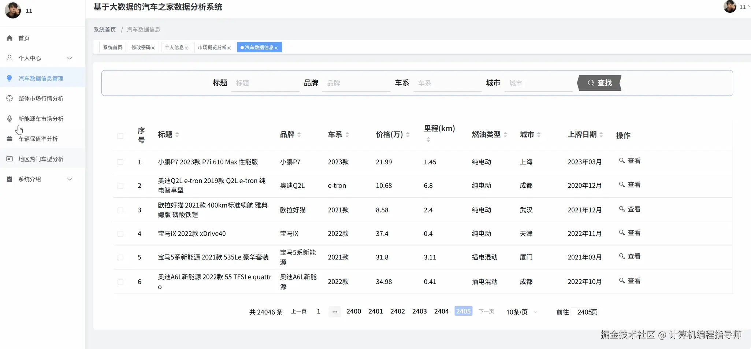This screenshot has width=751, height=349.
Task: Expand the 个人中心 sidebar section
Action: (x=70, y=58)
